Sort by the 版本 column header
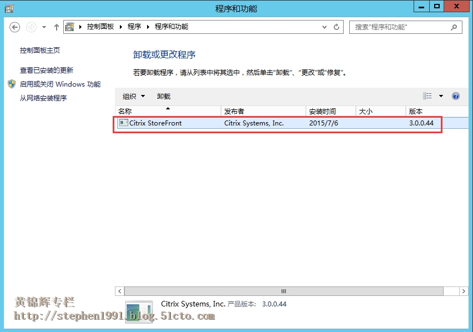Image resolution: width=473 pixels, height=332 pixels. pyautogui.click(x=437, y=111)
